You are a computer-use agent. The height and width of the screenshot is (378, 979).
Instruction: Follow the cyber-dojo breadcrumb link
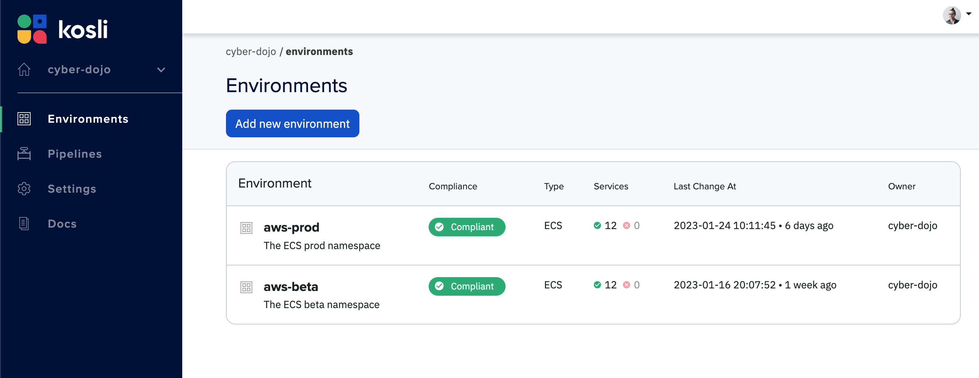click(x=251, y=51)
